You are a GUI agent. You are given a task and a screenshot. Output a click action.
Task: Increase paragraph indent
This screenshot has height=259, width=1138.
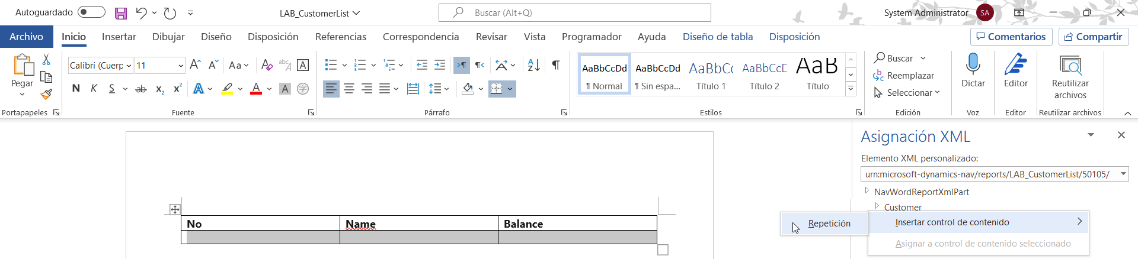440,65
